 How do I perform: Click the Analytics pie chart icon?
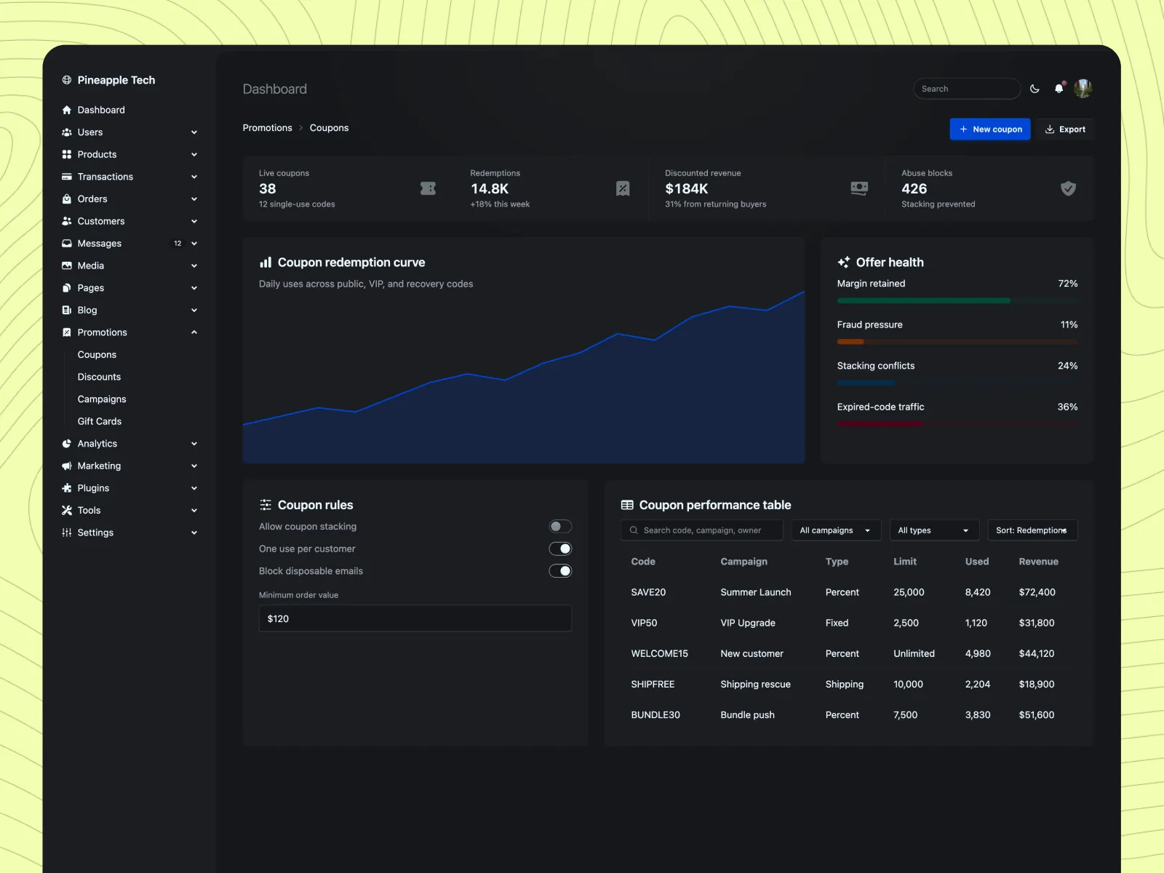[x=67, y=444]
